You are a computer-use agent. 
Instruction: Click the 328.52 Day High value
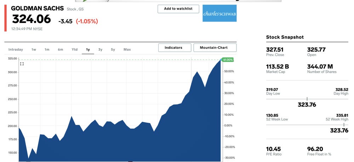pos(342,89)
